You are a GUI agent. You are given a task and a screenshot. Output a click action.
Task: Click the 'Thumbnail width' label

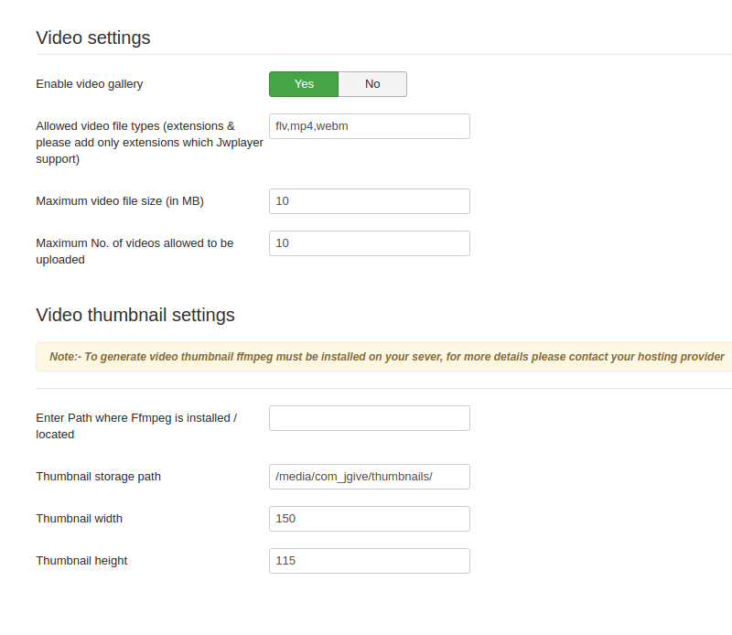[79, 519]
